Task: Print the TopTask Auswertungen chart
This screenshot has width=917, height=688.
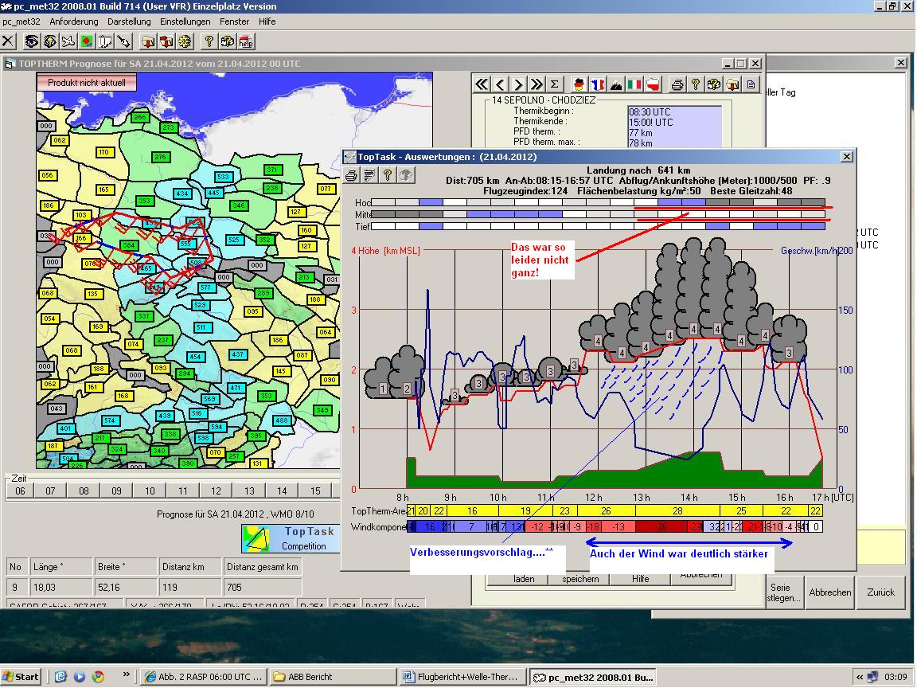Action: 351,175
